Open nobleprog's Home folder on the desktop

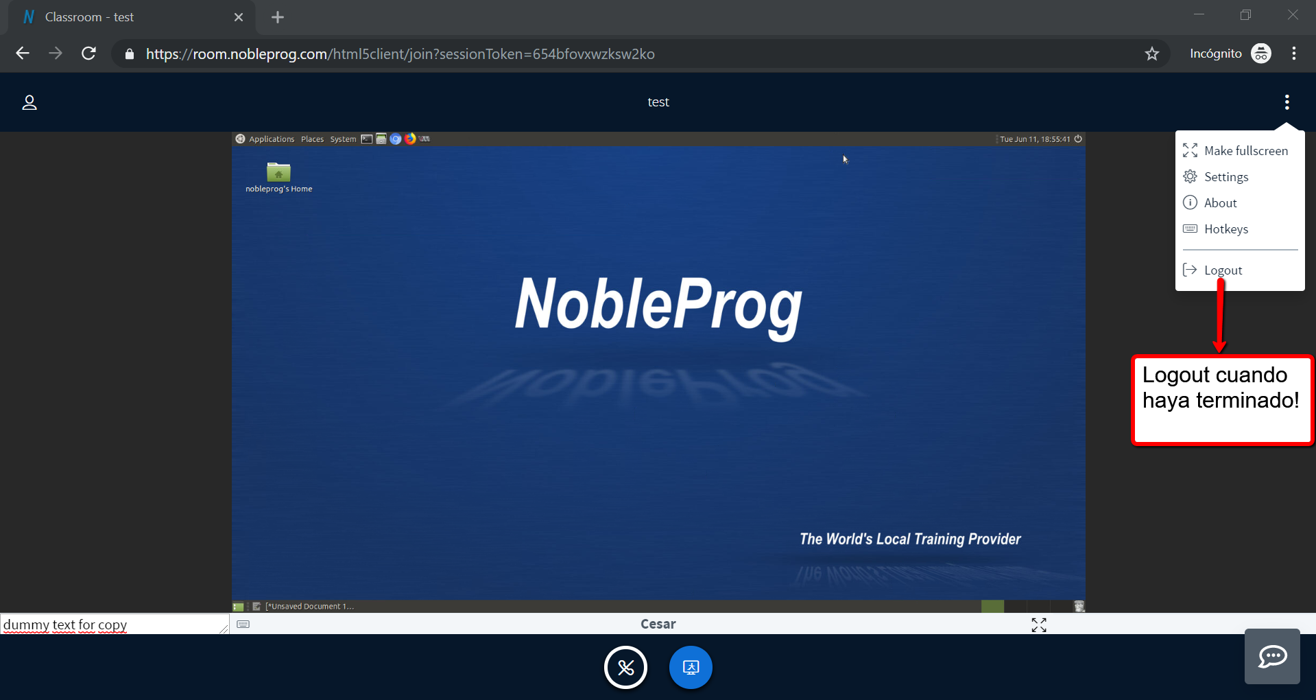click(x=278, y=177)
